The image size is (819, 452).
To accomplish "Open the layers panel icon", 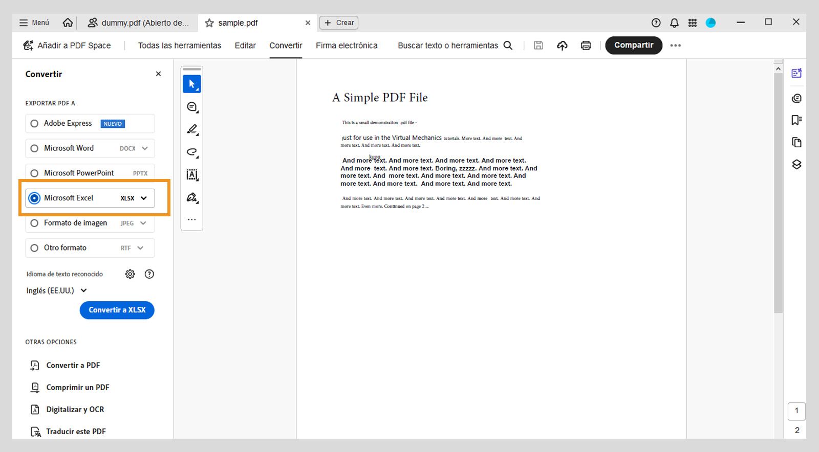I will click(796, 164).
